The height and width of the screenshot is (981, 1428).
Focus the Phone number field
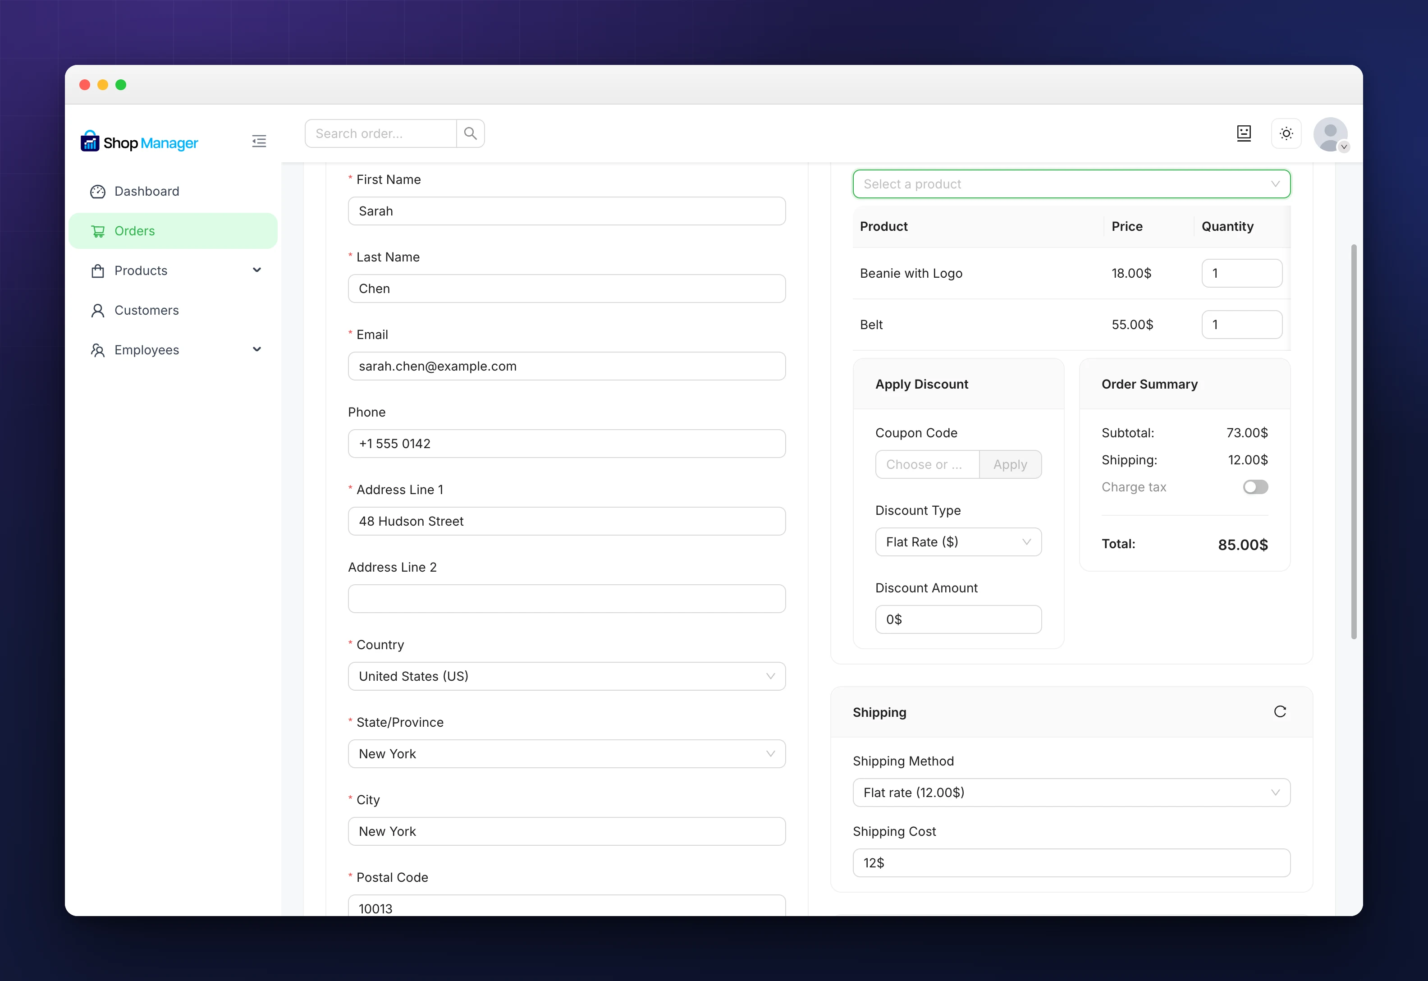(x=567, y=444)
